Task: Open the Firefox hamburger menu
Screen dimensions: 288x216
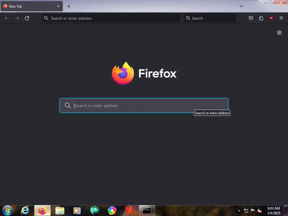Action: tap(281, 18)
